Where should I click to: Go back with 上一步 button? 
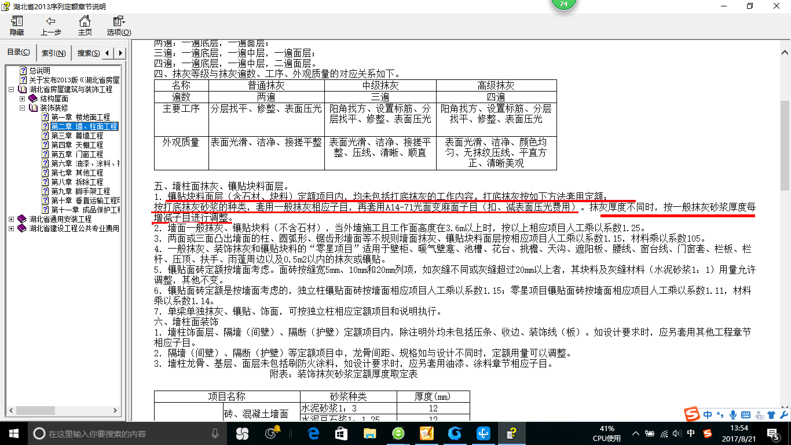tap(51, 26)
